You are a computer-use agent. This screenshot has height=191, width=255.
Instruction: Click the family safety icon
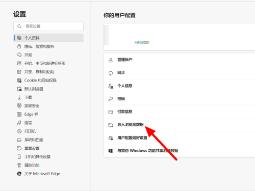(19, 106)
